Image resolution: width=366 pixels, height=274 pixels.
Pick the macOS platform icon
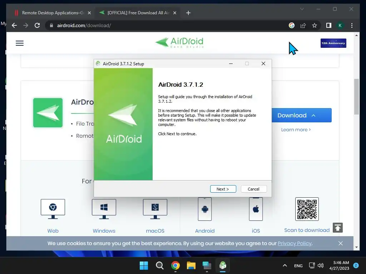tap(155, 209)
